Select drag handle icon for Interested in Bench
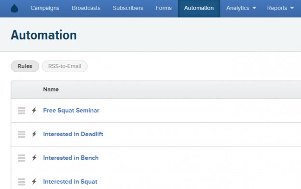 point(22,158)
